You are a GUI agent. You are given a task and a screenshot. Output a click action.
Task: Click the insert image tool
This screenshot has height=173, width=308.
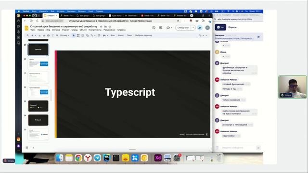pos(83,36)
